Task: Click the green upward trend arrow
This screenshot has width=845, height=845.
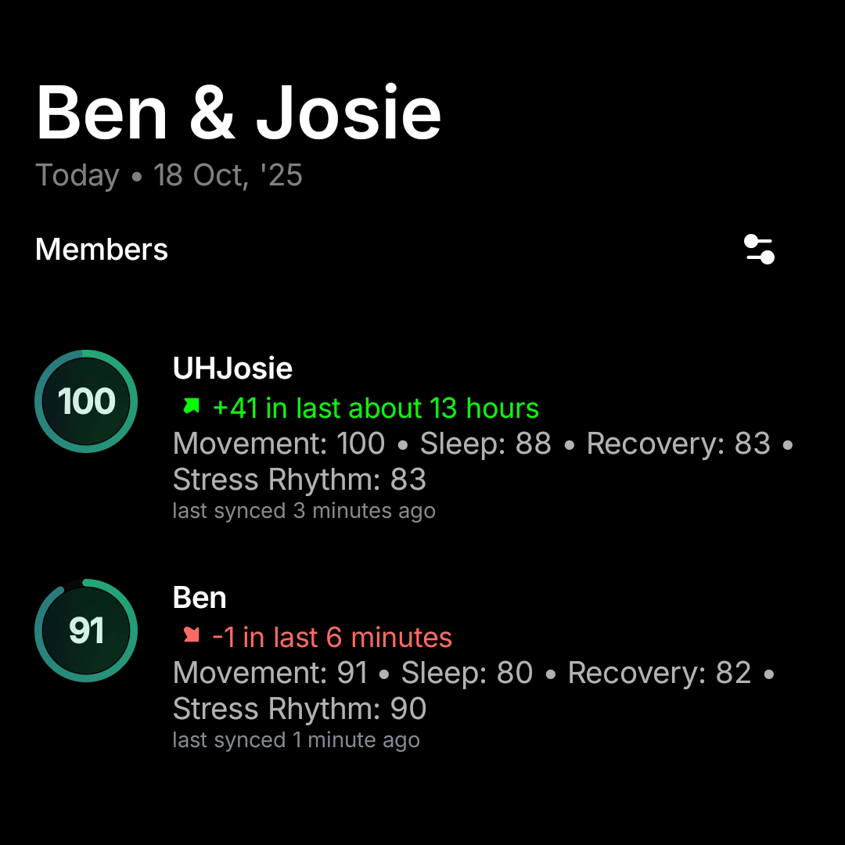Action: [191, 407]
